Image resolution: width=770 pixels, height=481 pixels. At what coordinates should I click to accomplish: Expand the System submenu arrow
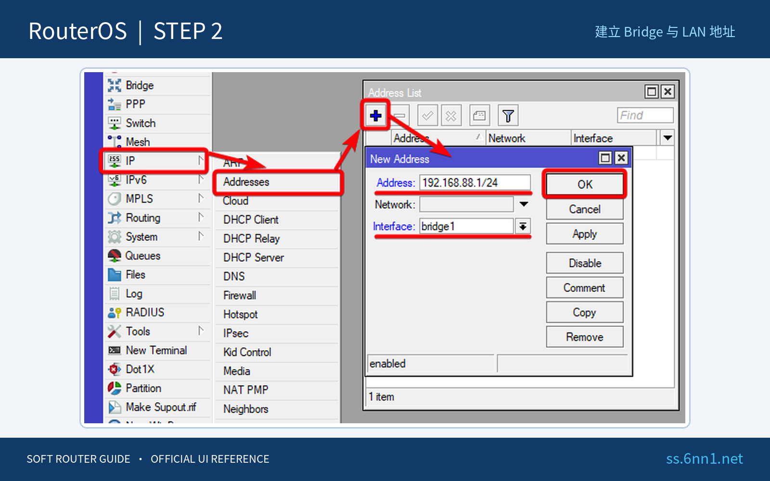(201, 236)
